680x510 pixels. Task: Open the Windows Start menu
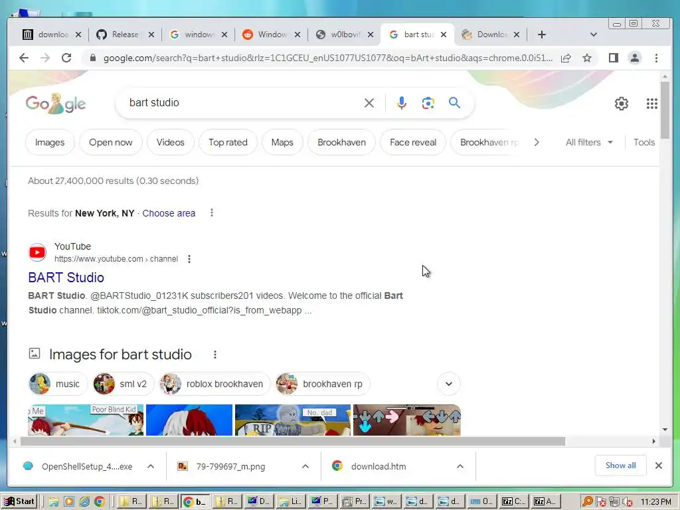pyautogui.click(x=19, y=501)
